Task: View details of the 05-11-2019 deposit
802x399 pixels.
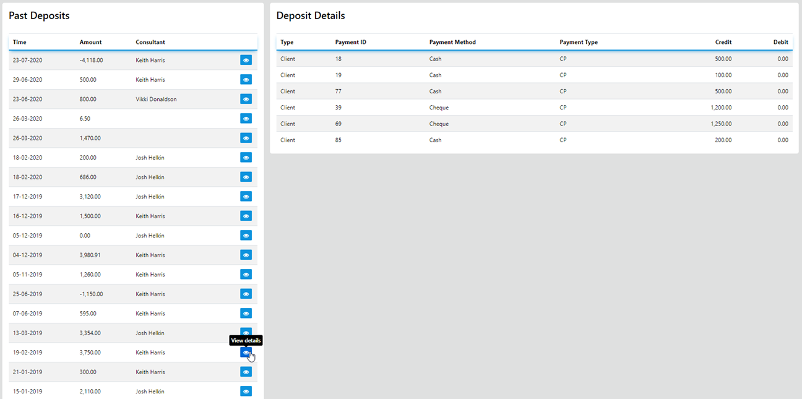Action: point(246,275)
